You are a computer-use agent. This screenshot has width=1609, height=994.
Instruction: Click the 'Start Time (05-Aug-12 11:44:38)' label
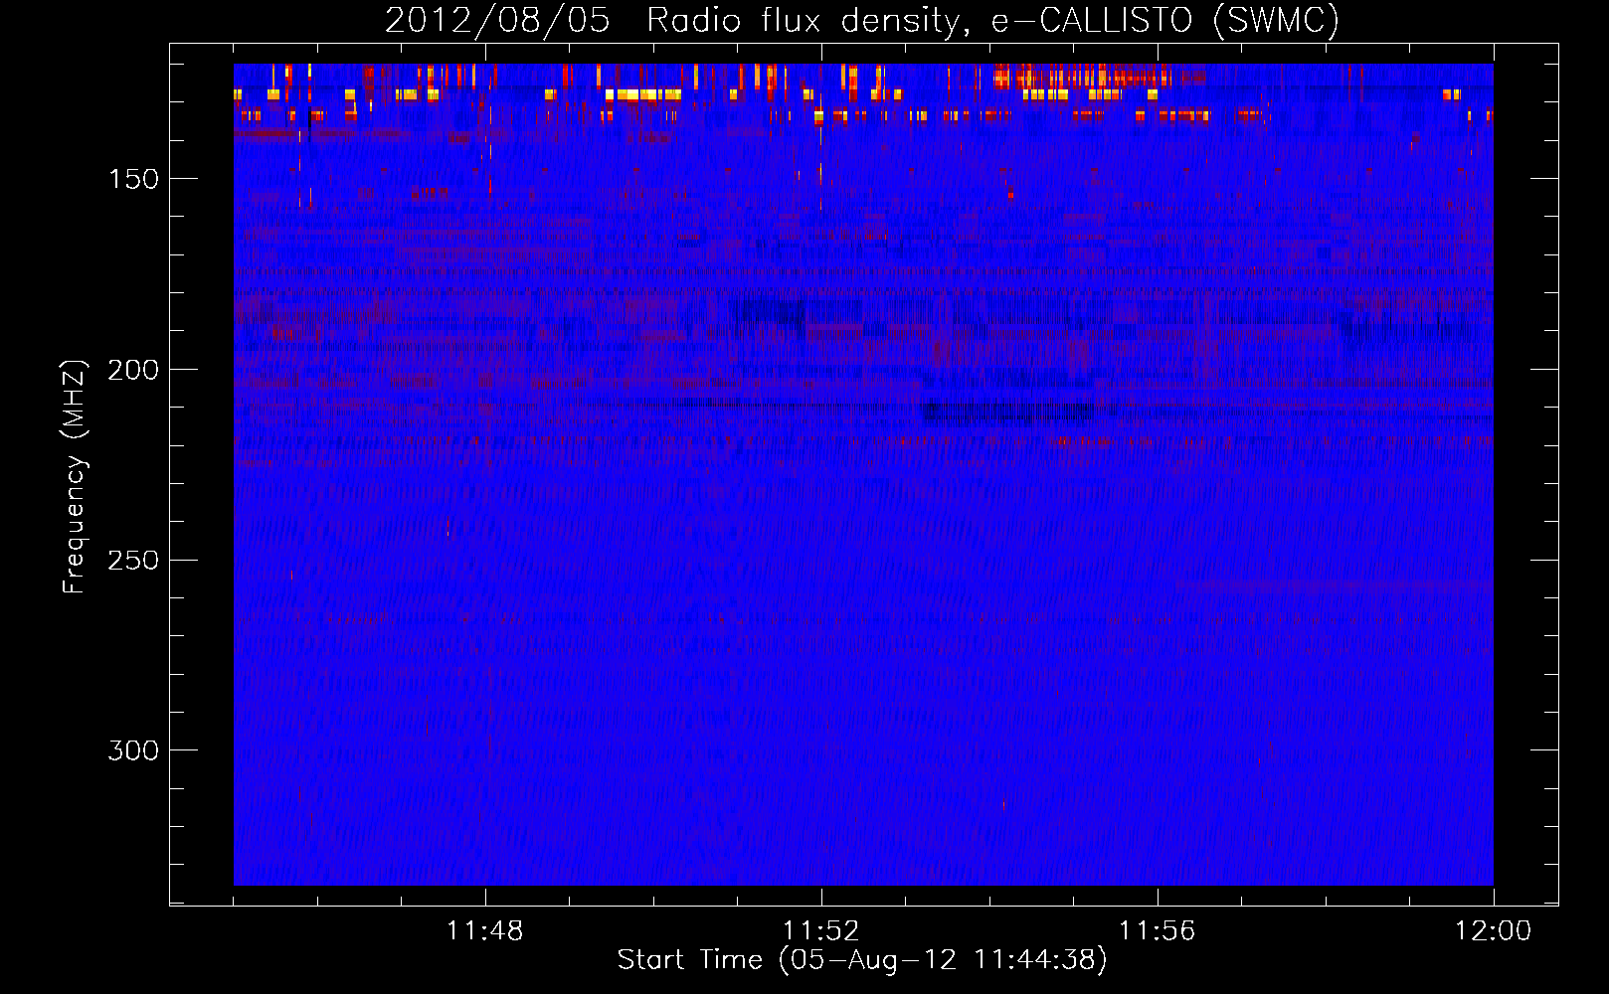862,960
